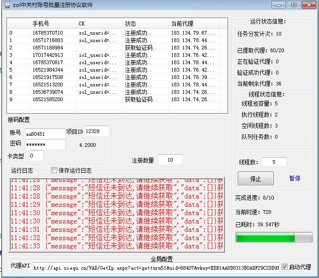Image resolution: width=319 pixels, height=278 pixels.
Task: Click the 暂停 link
Action: pyautogui.click(x=295, y=178)
